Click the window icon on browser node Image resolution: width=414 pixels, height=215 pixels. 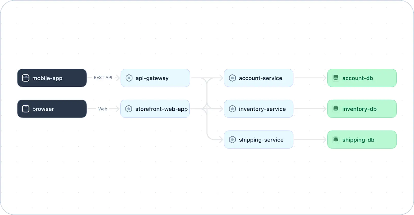26,109
